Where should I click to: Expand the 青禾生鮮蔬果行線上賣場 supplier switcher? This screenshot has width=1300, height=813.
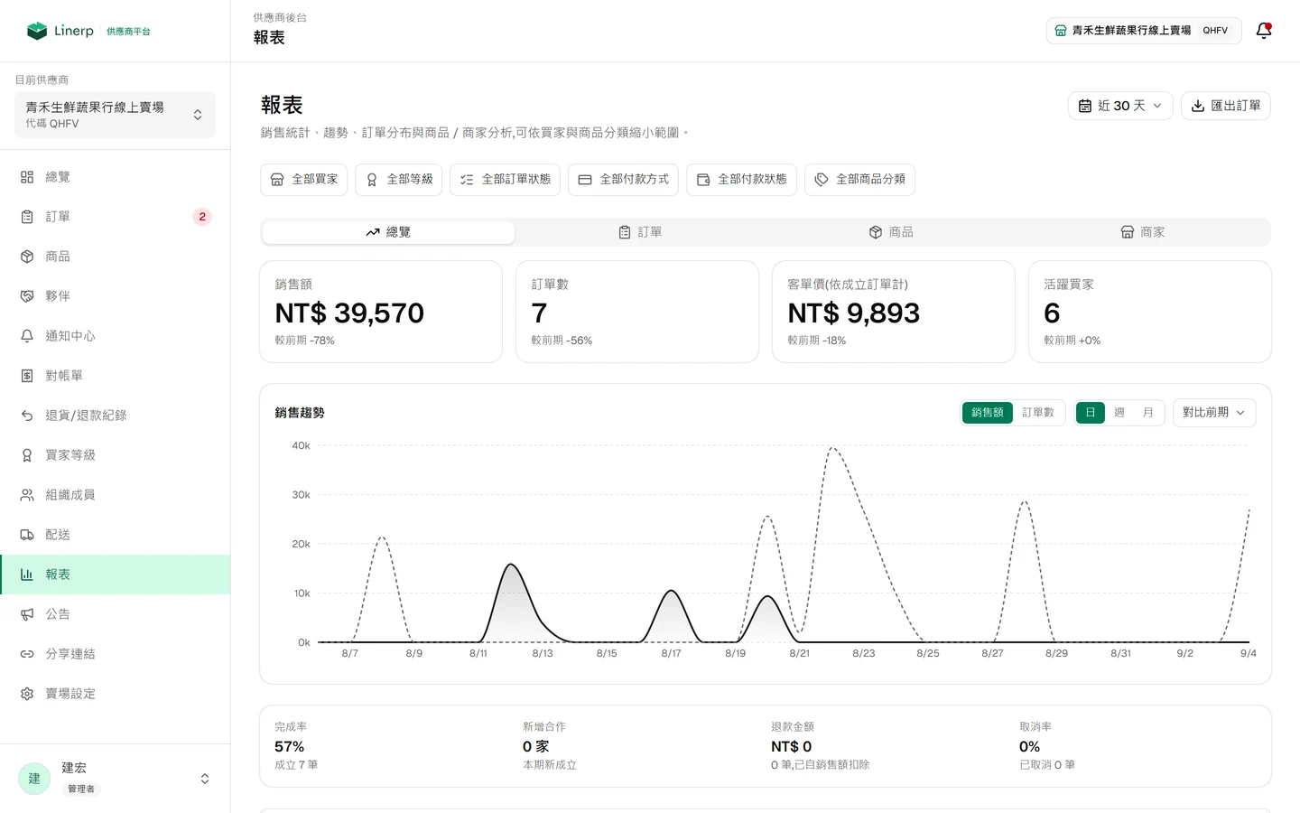(x=115, y=115)
